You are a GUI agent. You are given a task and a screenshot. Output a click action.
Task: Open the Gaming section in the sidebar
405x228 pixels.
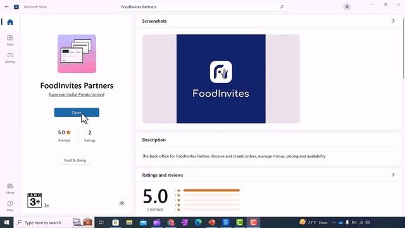[x=10, y=58]
